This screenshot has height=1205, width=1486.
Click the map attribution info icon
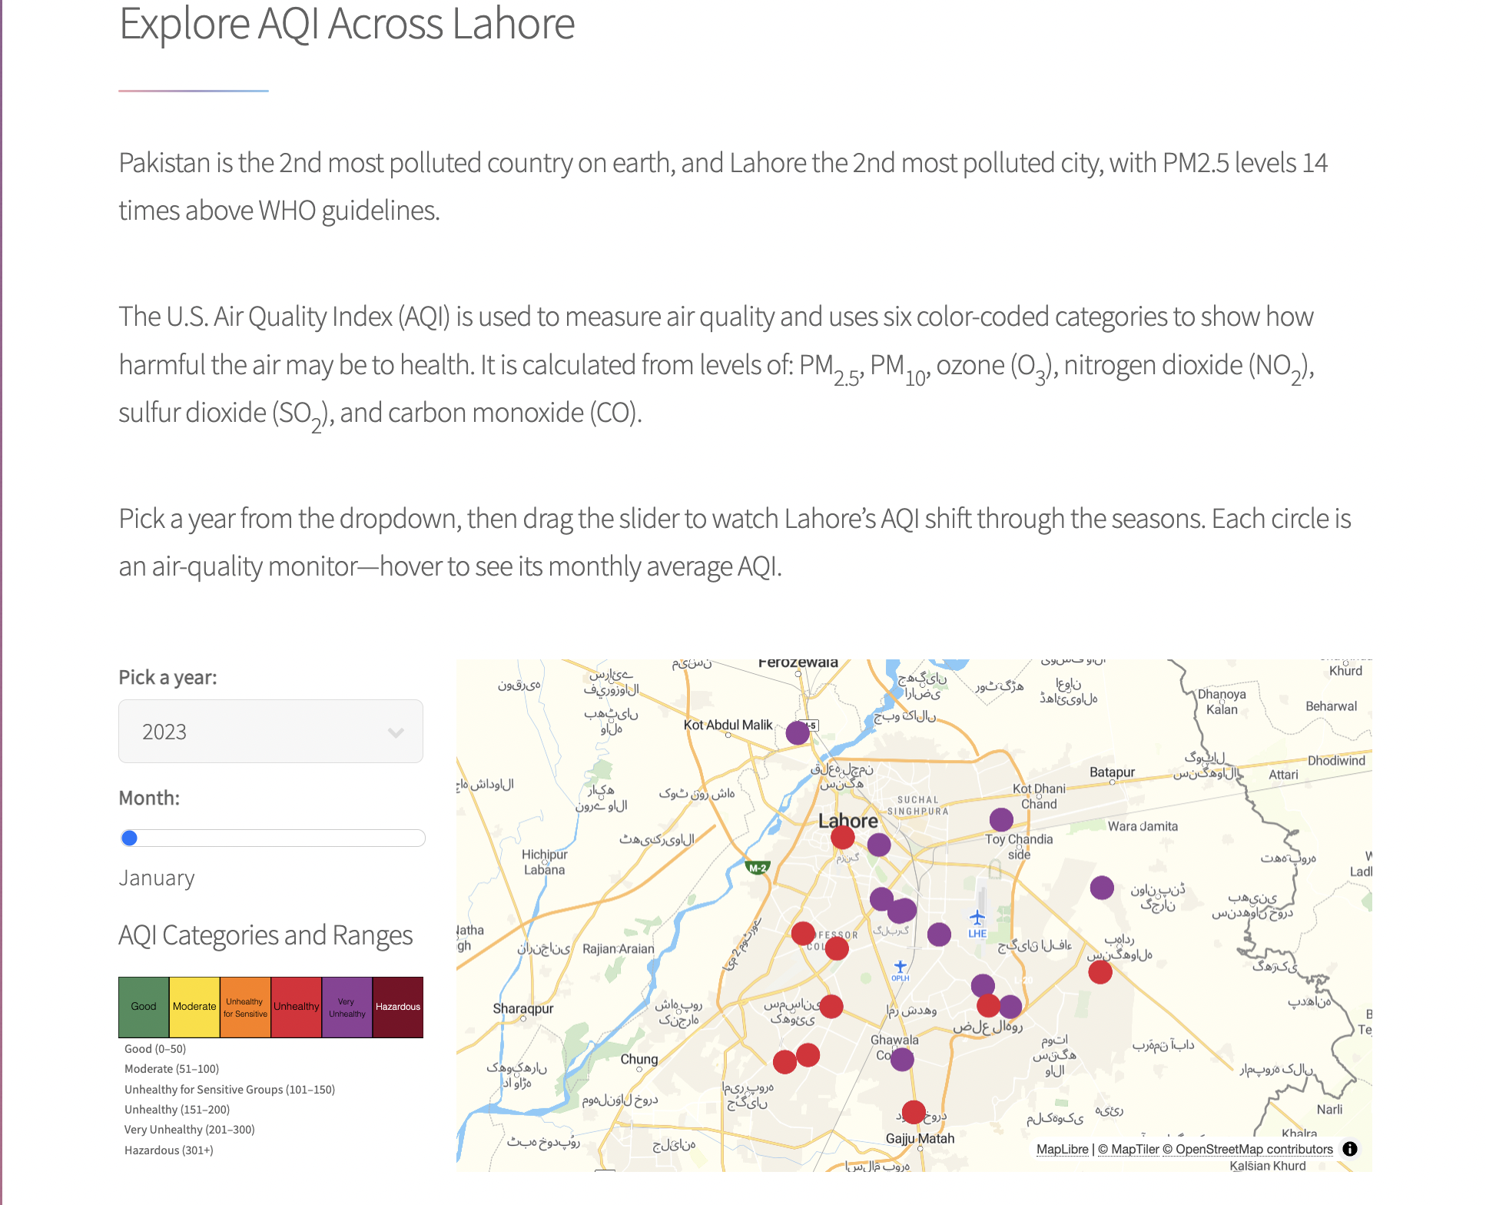coord(1350,1149)
